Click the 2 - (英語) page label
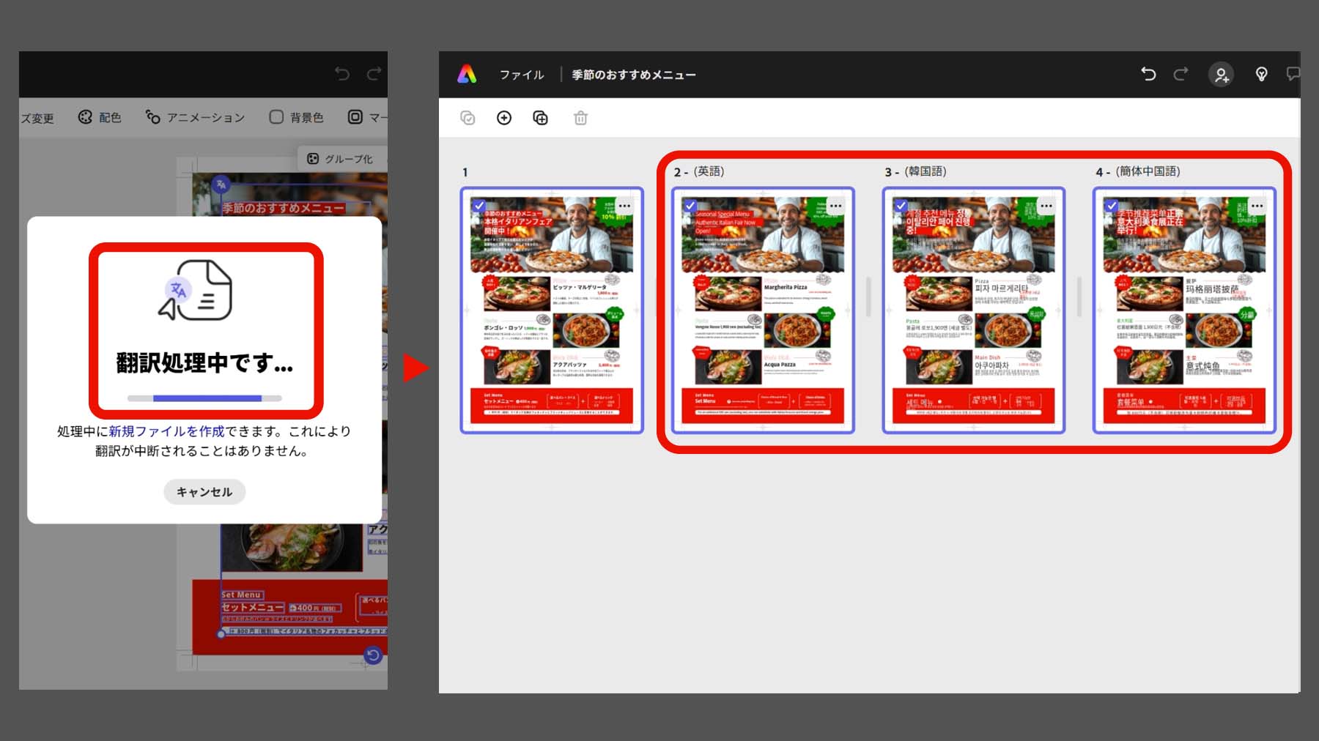This screenshot has width=1319, height=741. coord(699,171)
